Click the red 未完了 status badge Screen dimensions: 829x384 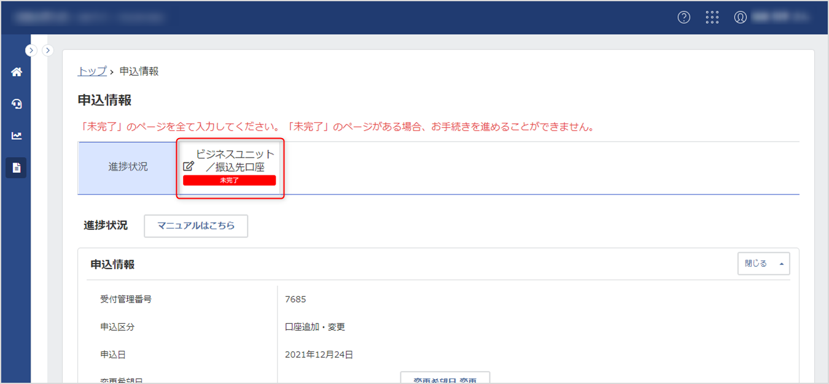[229, 180]
